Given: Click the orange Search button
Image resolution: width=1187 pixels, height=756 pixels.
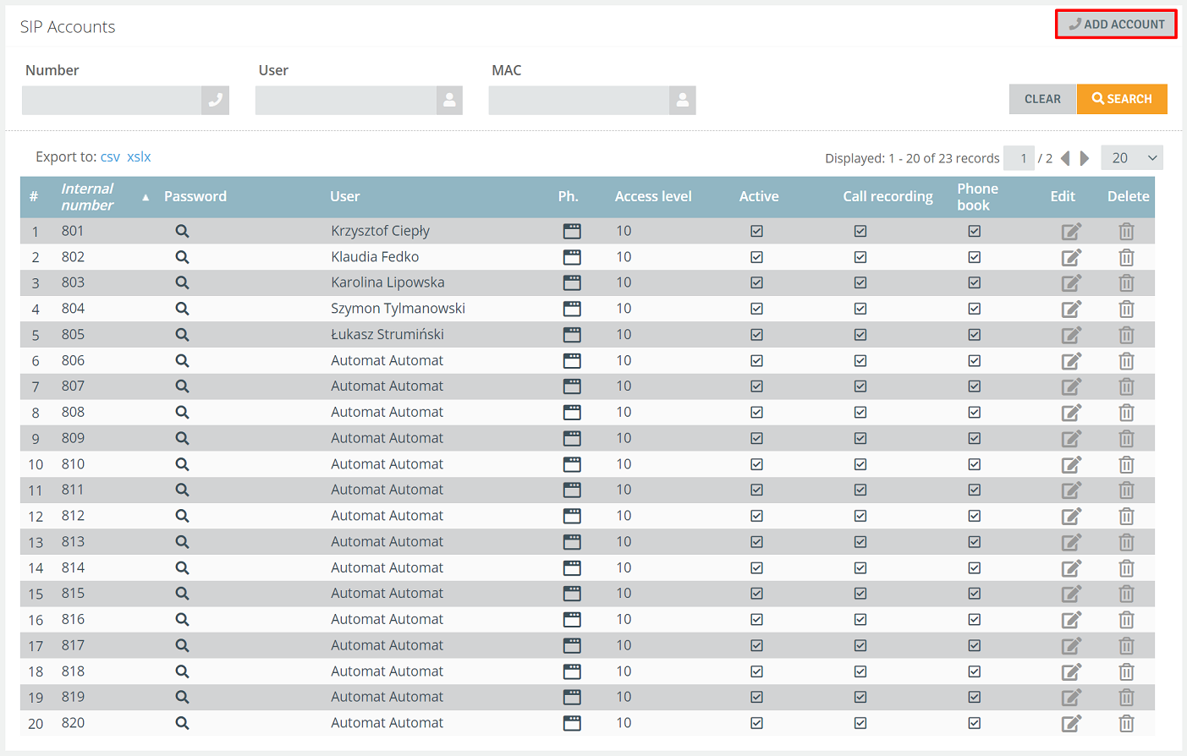Looking at the screenshot, I should [1122, 99].
